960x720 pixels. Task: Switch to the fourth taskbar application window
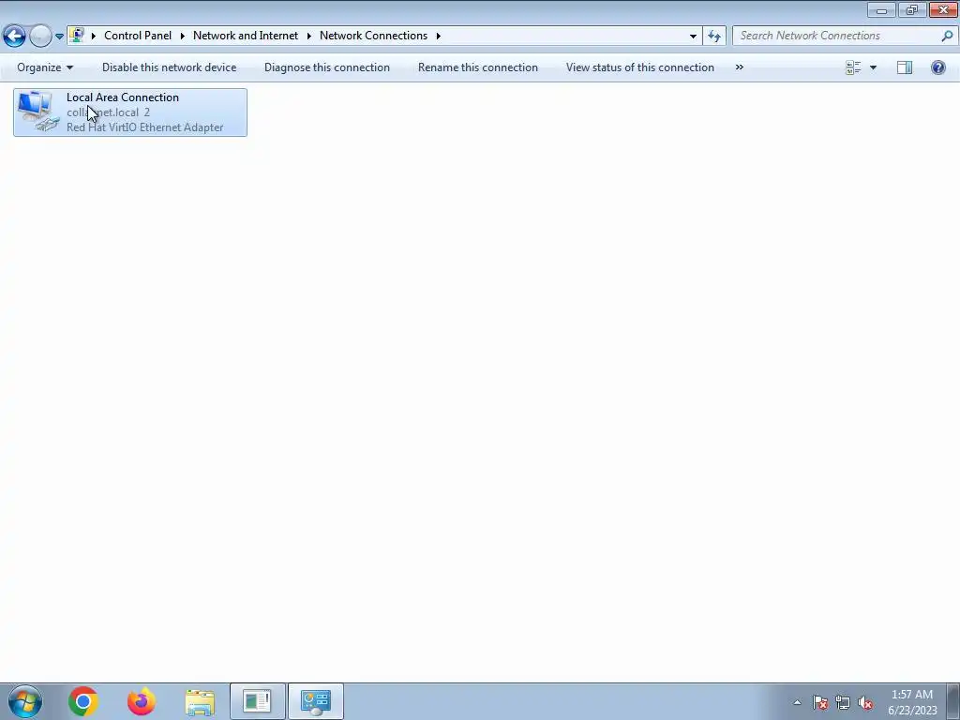click(x=257, y=701)
